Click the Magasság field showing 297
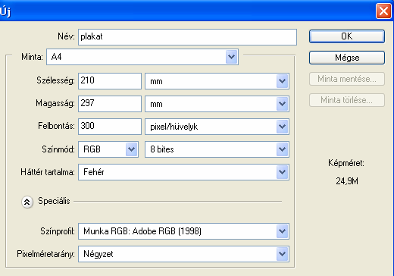The image size is (394, 276). [110, 104]
